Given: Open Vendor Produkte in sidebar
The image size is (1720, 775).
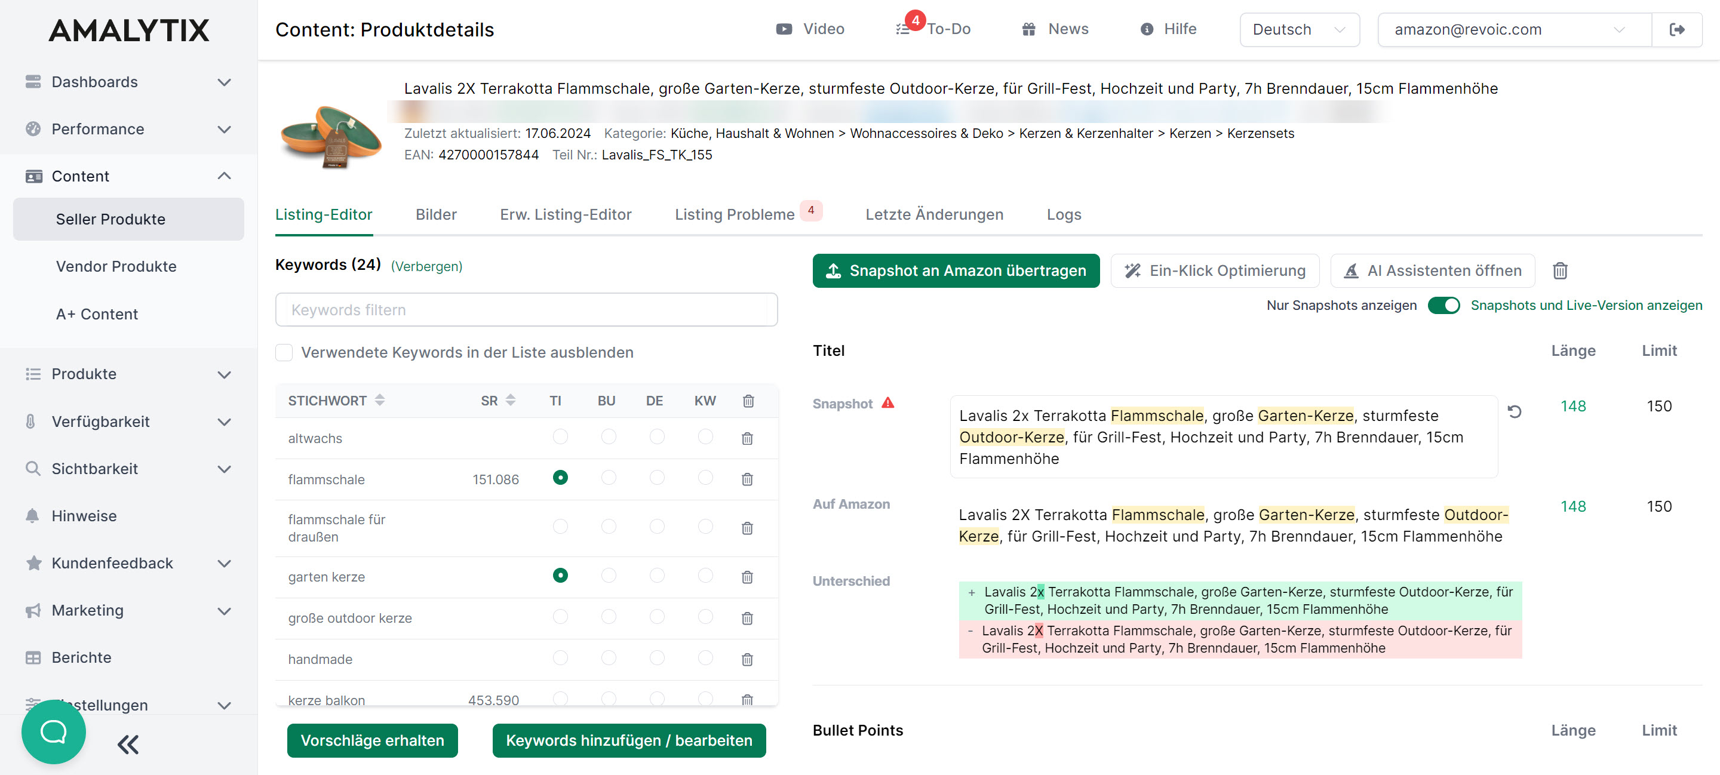Looking at the screenshot, I should (116, 266).
